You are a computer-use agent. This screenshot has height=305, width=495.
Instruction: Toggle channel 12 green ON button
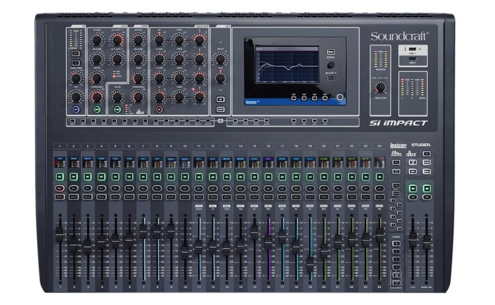pos(212,176)
